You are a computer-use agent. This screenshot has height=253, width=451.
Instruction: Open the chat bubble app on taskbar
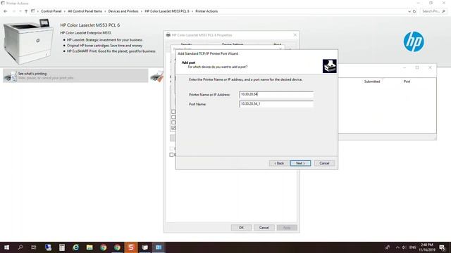(144, 247)
